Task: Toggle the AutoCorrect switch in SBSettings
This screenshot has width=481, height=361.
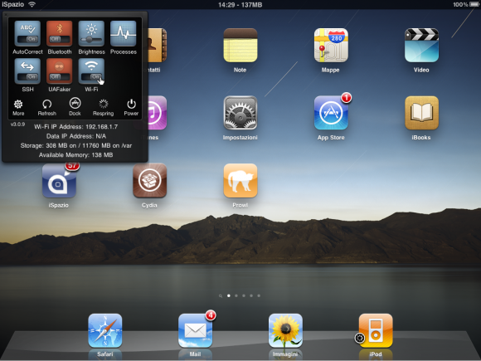Action: pyautogui.click(x=27, y=33)
